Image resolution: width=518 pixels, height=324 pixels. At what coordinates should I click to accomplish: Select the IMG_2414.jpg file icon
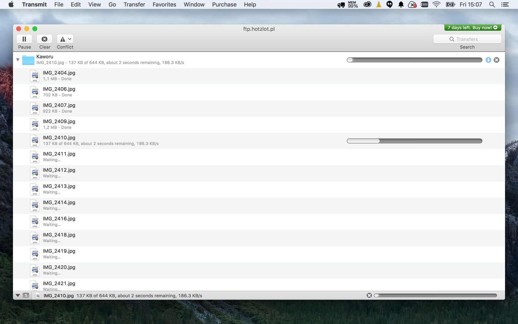click(x=35, y=206)
